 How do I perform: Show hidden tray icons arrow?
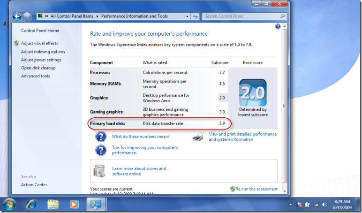point(291,205)
